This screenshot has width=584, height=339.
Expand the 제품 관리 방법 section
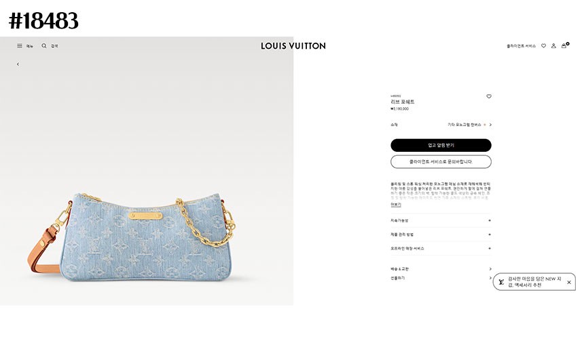(441, 235)
